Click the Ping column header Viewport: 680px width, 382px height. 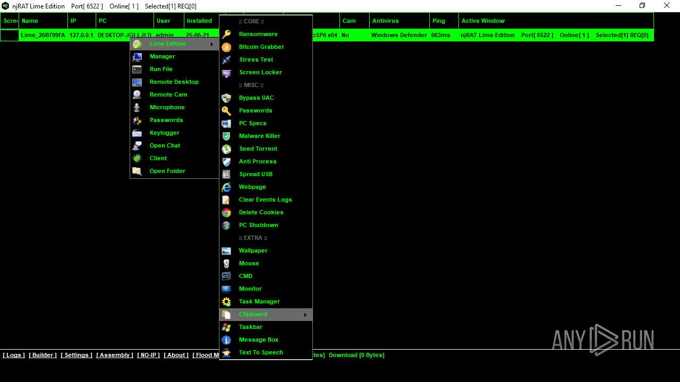click(444, 21)
